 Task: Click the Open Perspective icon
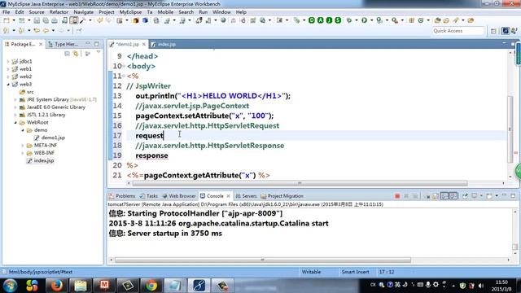point(493,31)
